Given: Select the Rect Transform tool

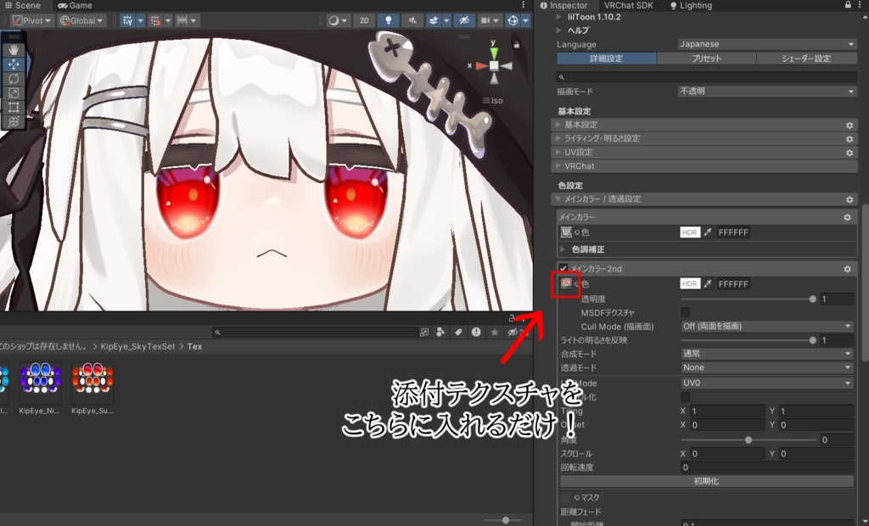Looking at the screenshot, I should coord(12,107).
